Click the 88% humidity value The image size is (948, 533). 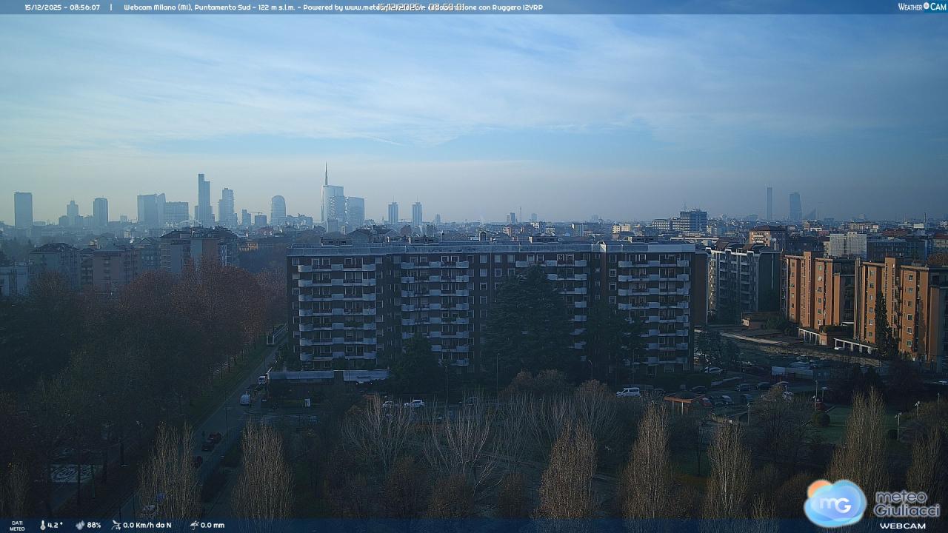(x=94, y=525)
